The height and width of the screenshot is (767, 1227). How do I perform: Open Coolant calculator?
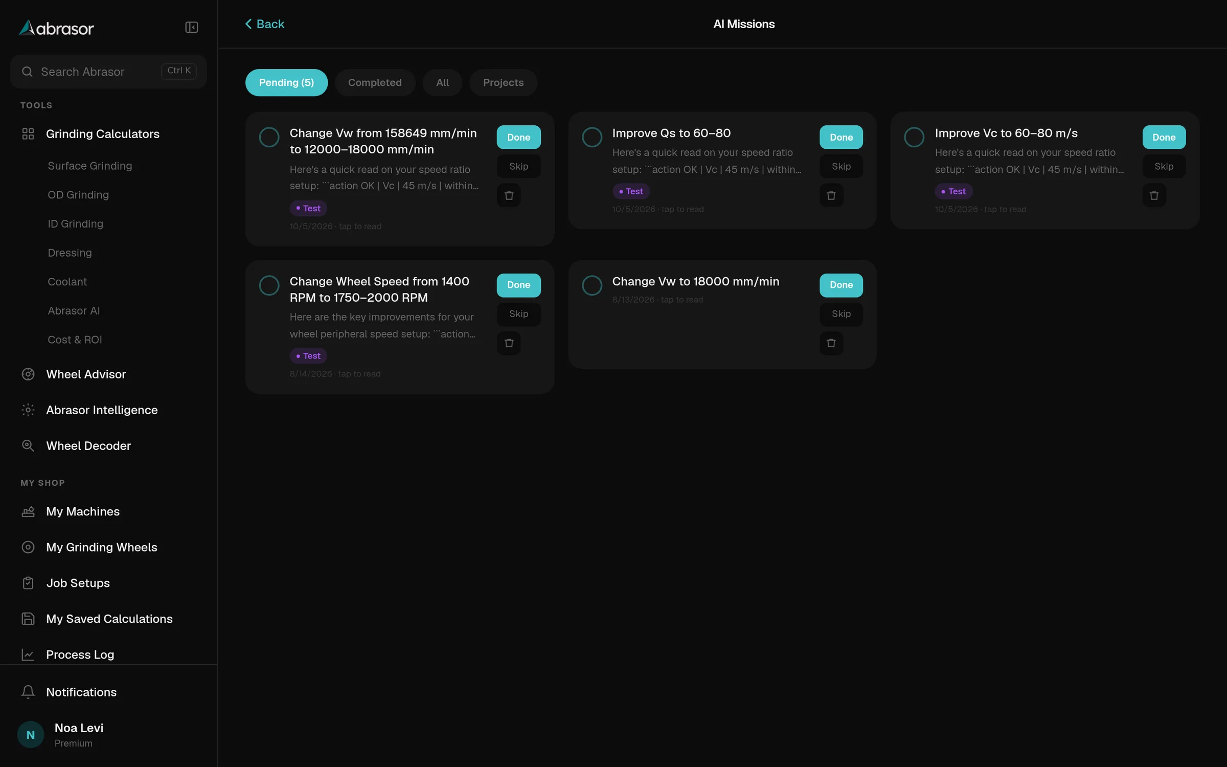67,282
